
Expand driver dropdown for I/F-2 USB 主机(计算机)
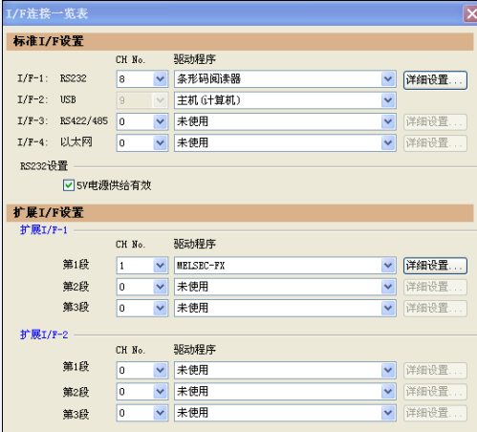(x=388, y=100)
